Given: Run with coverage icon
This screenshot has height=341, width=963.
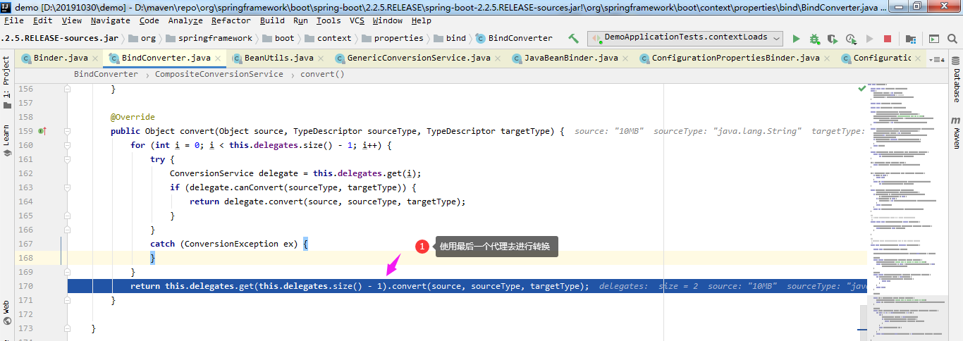Looking at the screenshot, I should tap(833, 39).
